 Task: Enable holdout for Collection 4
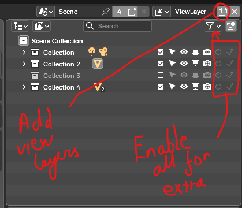pos(218,87)
